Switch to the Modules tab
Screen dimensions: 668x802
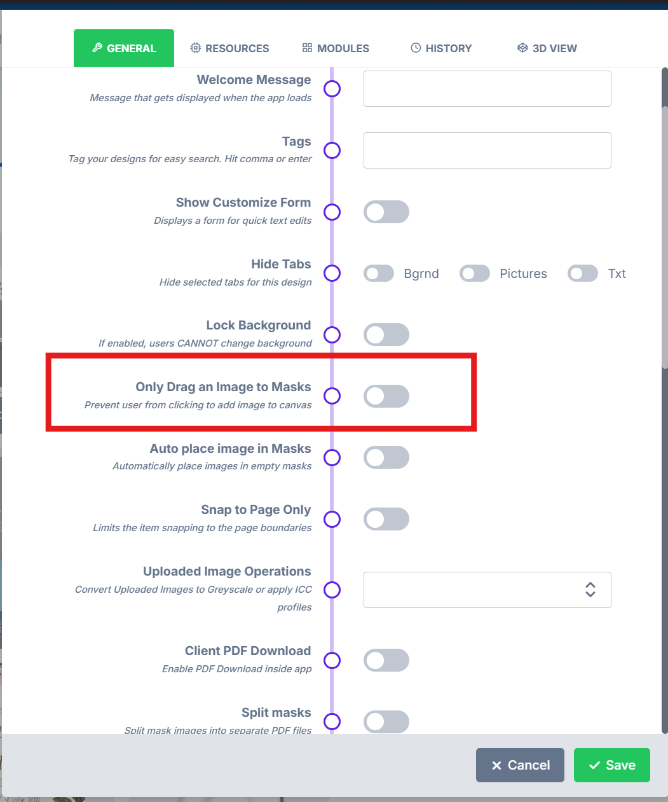coord(336,48)
